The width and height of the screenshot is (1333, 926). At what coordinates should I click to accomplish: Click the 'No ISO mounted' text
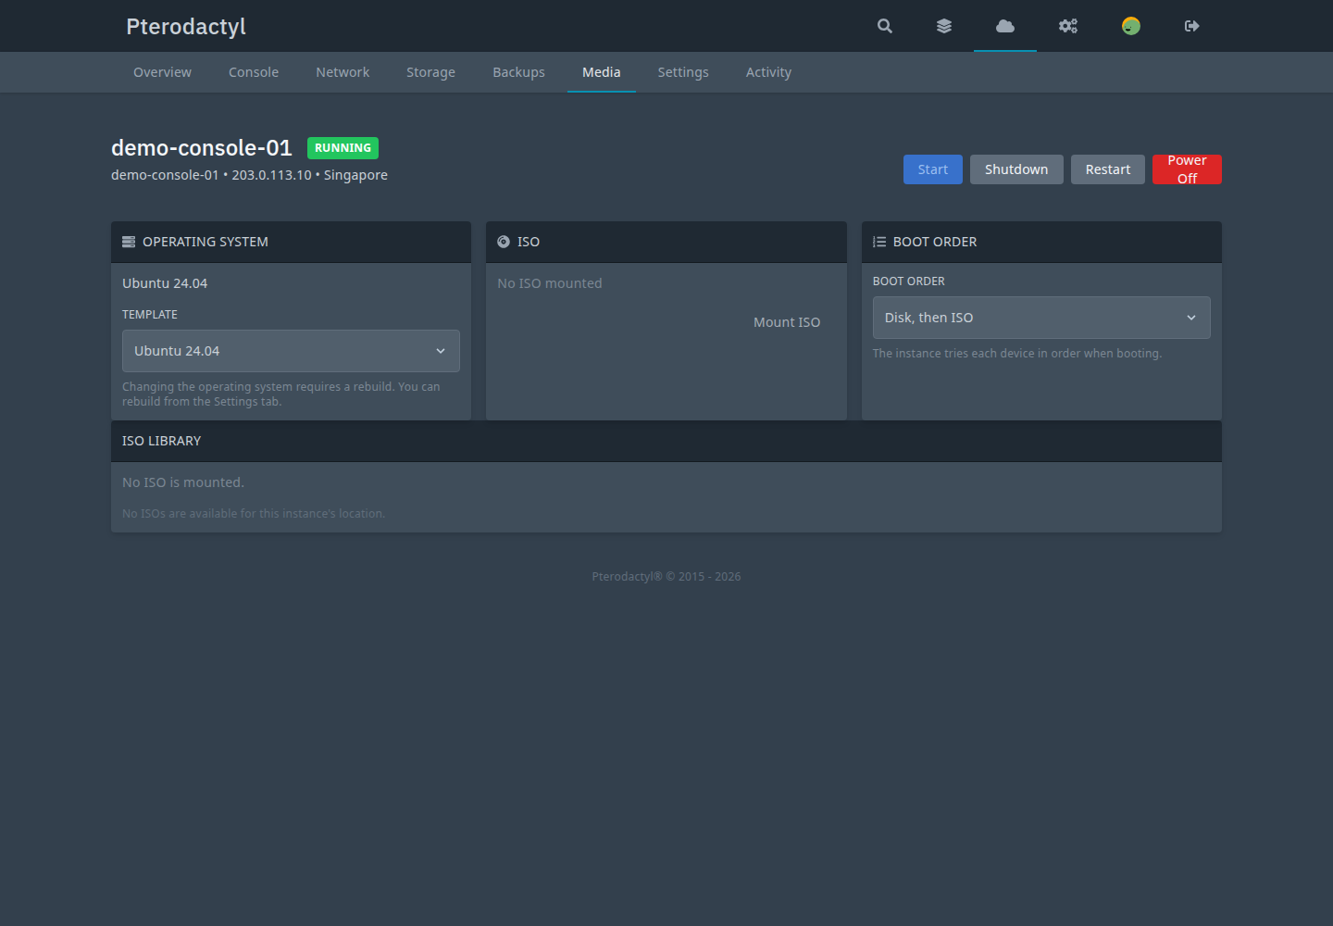click(550, 283)
